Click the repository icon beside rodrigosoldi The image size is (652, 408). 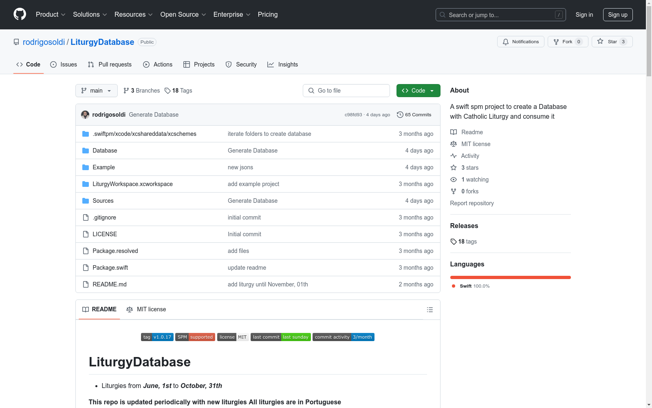(16, 42)
